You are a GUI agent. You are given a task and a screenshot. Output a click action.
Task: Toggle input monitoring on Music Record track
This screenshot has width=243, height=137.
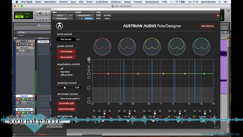click(23, 113)
